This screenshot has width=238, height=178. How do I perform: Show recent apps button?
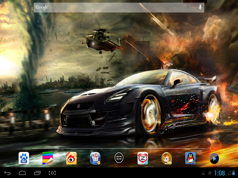coord(37,173)
